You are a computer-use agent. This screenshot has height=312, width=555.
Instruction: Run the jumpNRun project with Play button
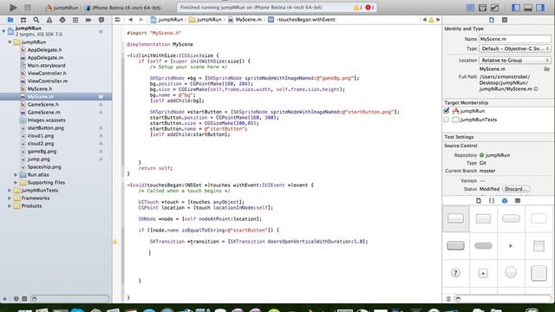click(13, 7)
